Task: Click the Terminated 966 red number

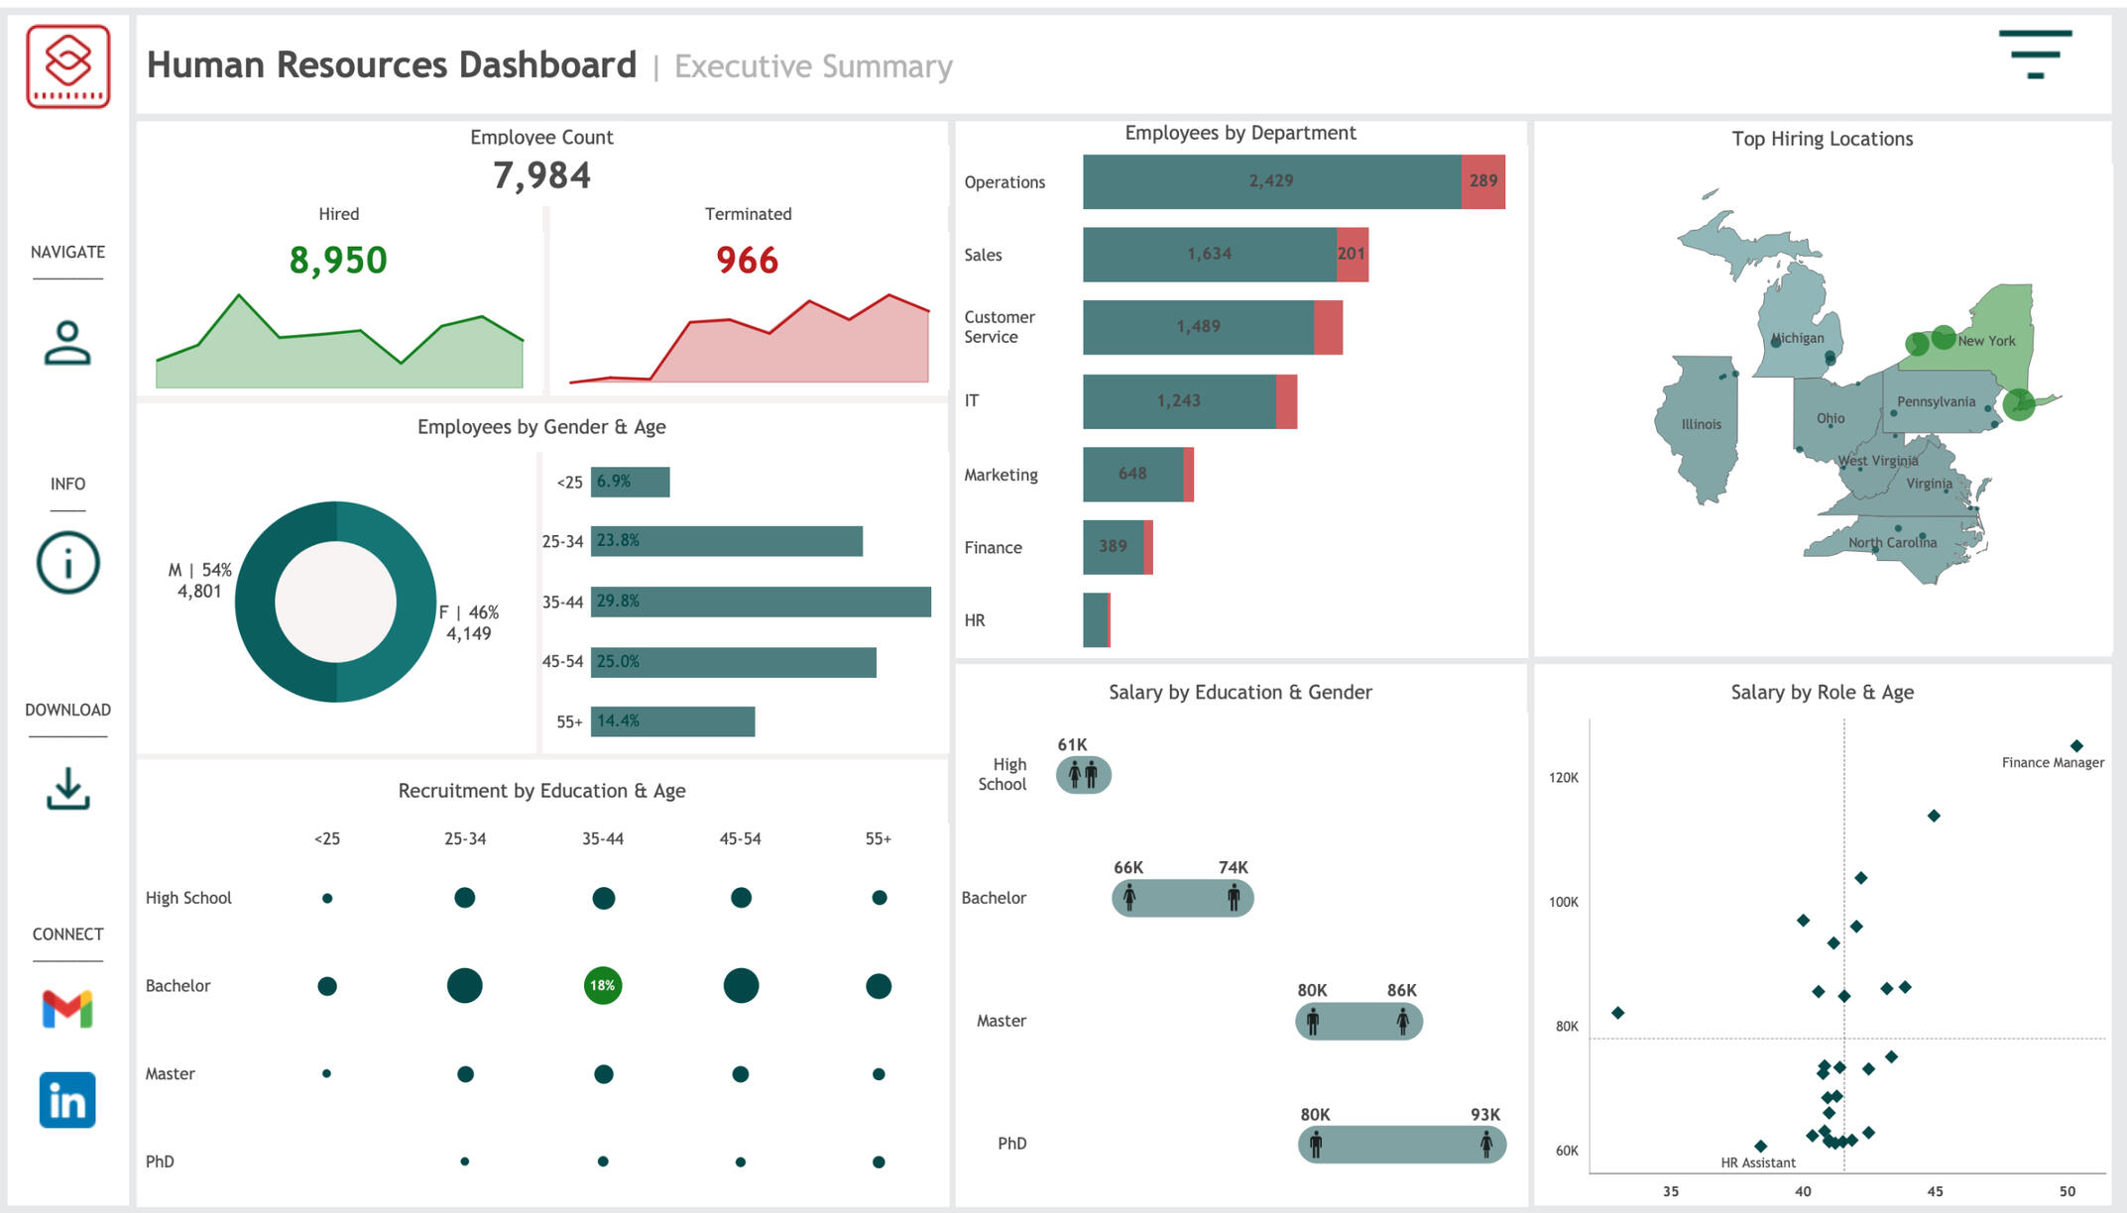Action: point(747,260)
